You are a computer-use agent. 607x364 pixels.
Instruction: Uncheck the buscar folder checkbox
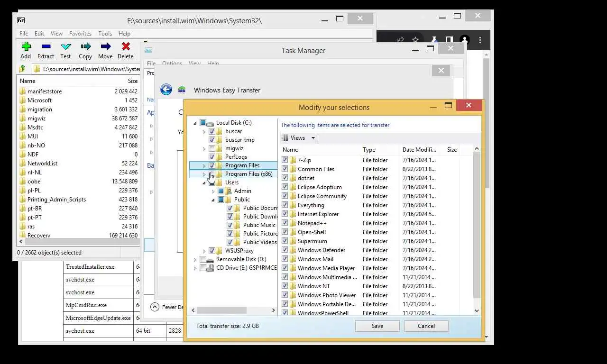(212, 131)
